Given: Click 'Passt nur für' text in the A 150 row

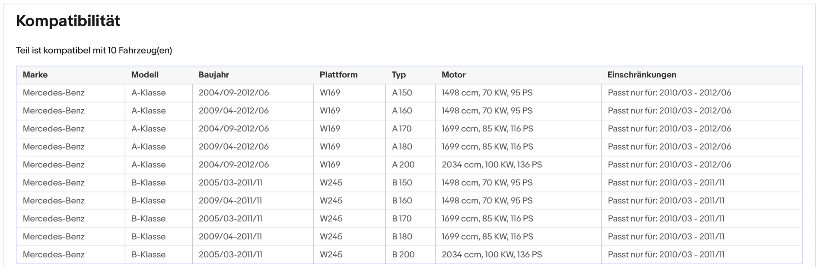Looking at the screenshot, I should tap(632, 93).
